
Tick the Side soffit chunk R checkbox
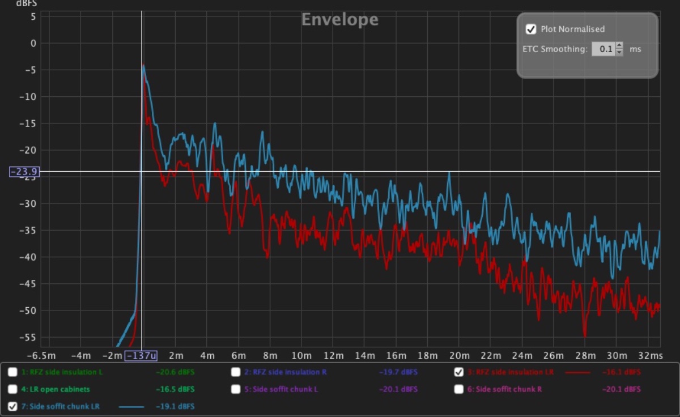click(x=458, y=389)
